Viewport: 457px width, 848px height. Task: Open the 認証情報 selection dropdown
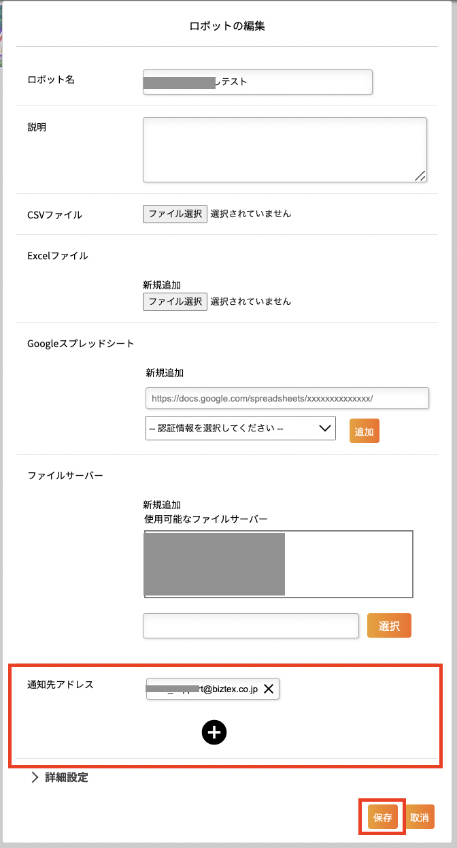[241, 428]
